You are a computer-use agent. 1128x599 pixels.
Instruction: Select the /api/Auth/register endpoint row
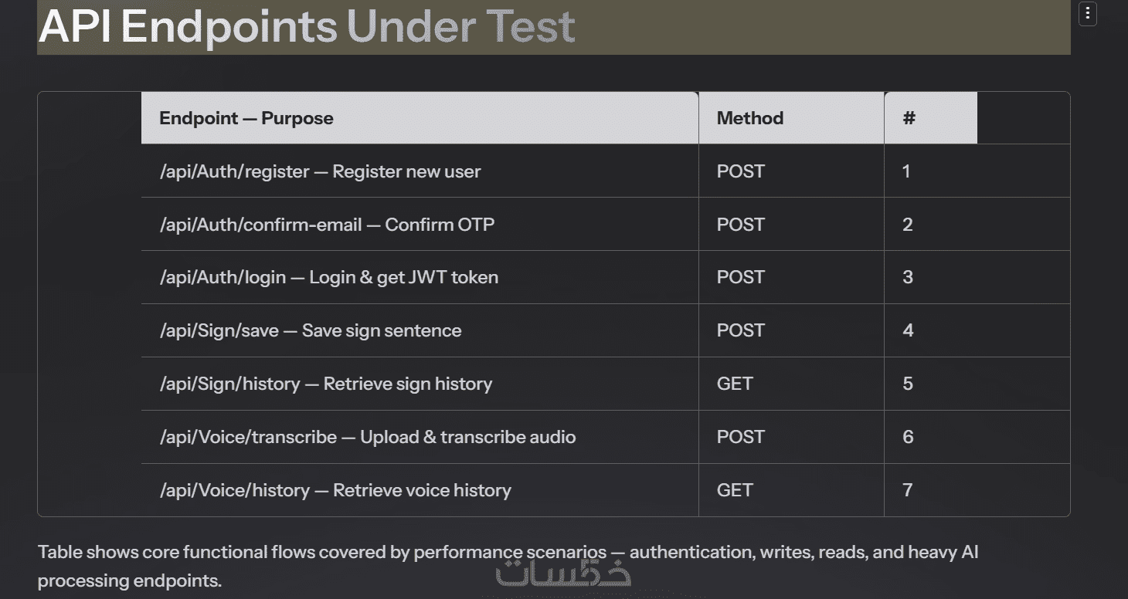pyautogui.click(x=606, y=171)
